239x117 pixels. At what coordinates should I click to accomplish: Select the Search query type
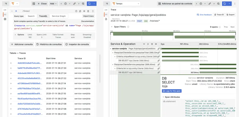click(31, 16)
